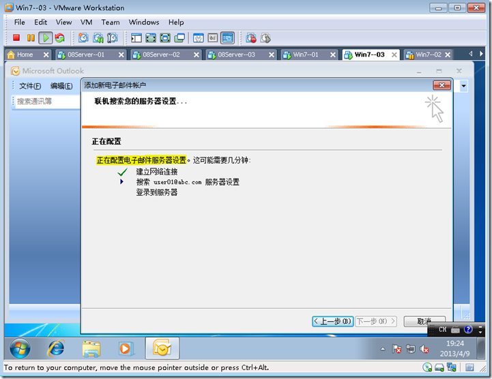Show the summary view icon

coord(199,38)
